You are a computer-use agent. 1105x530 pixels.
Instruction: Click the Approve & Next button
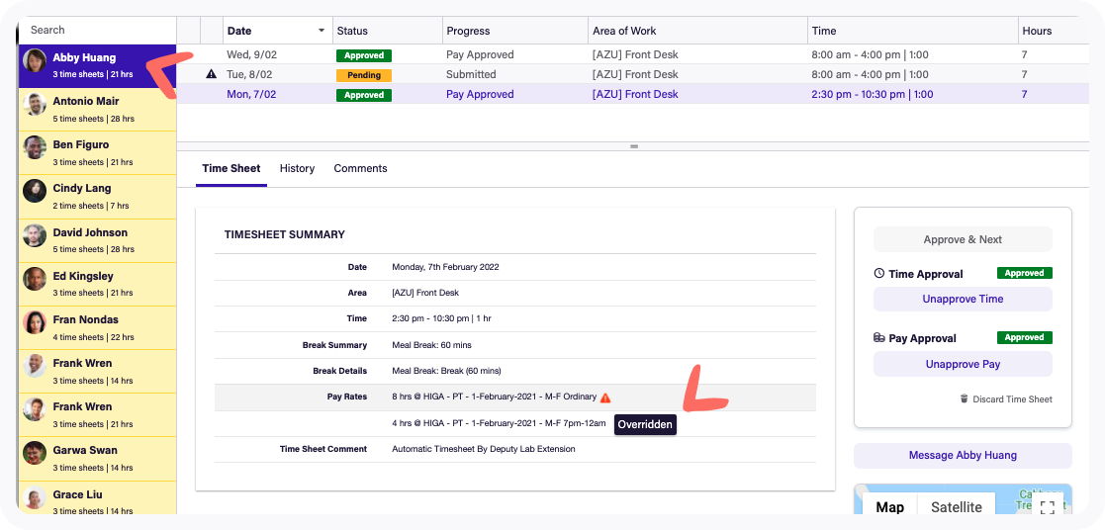point(963,239)
